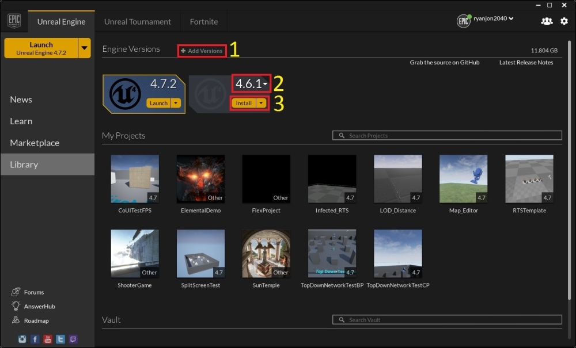The width and height of the screenshot is (576, 348).
Task: Click Launch on the 4.7.2 engine card
Action: [159, 103]
